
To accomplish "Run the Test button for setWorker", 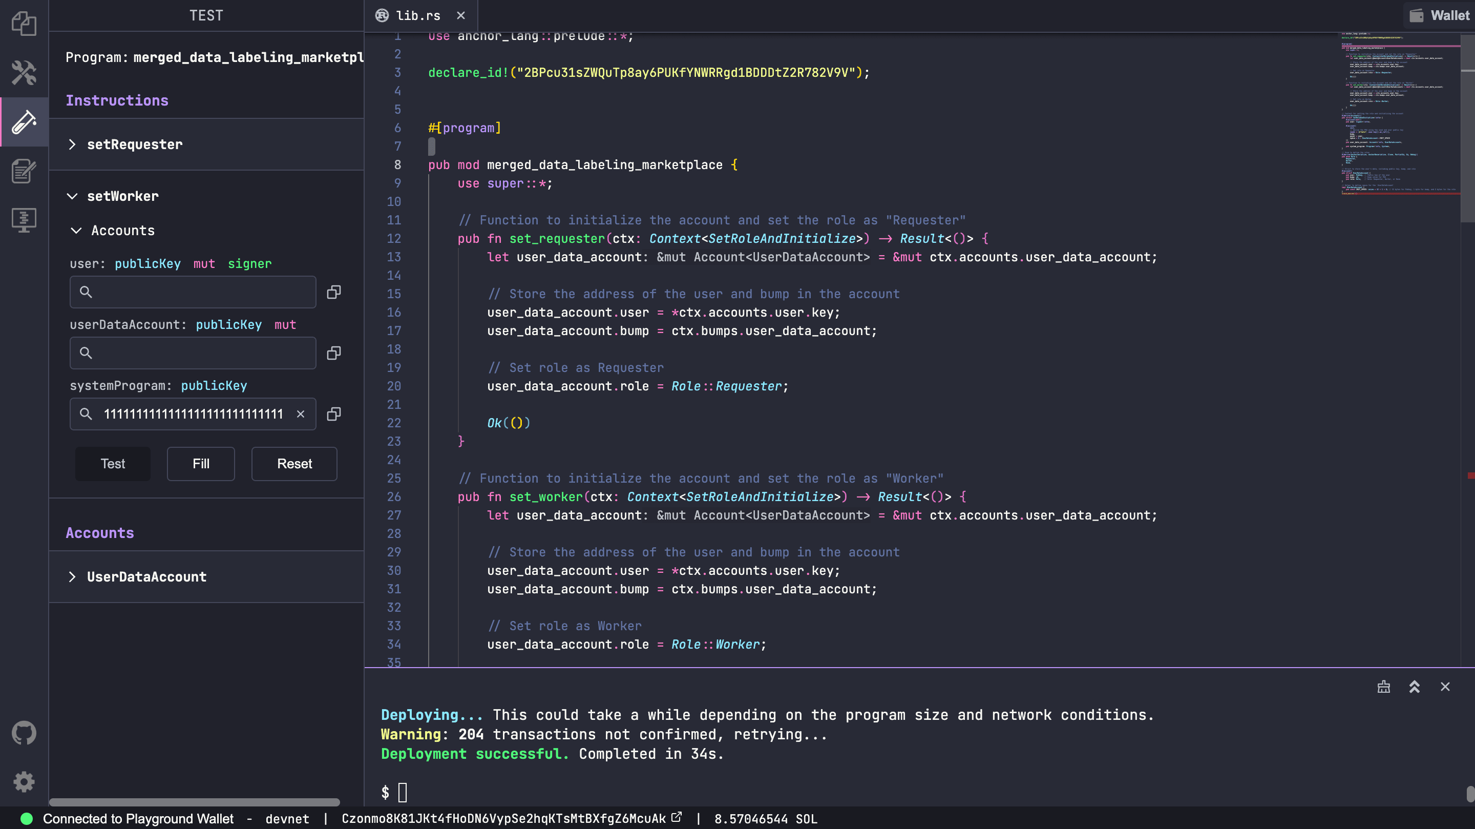I will coord(113,464).
